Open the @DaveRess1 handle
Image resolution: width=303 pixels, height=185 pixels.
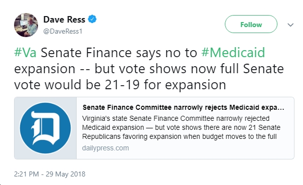63,32
